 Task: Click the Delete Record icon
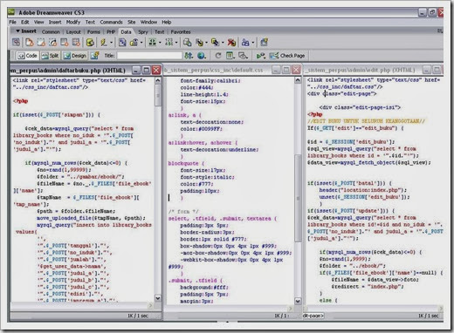click(x=231, y=43)
